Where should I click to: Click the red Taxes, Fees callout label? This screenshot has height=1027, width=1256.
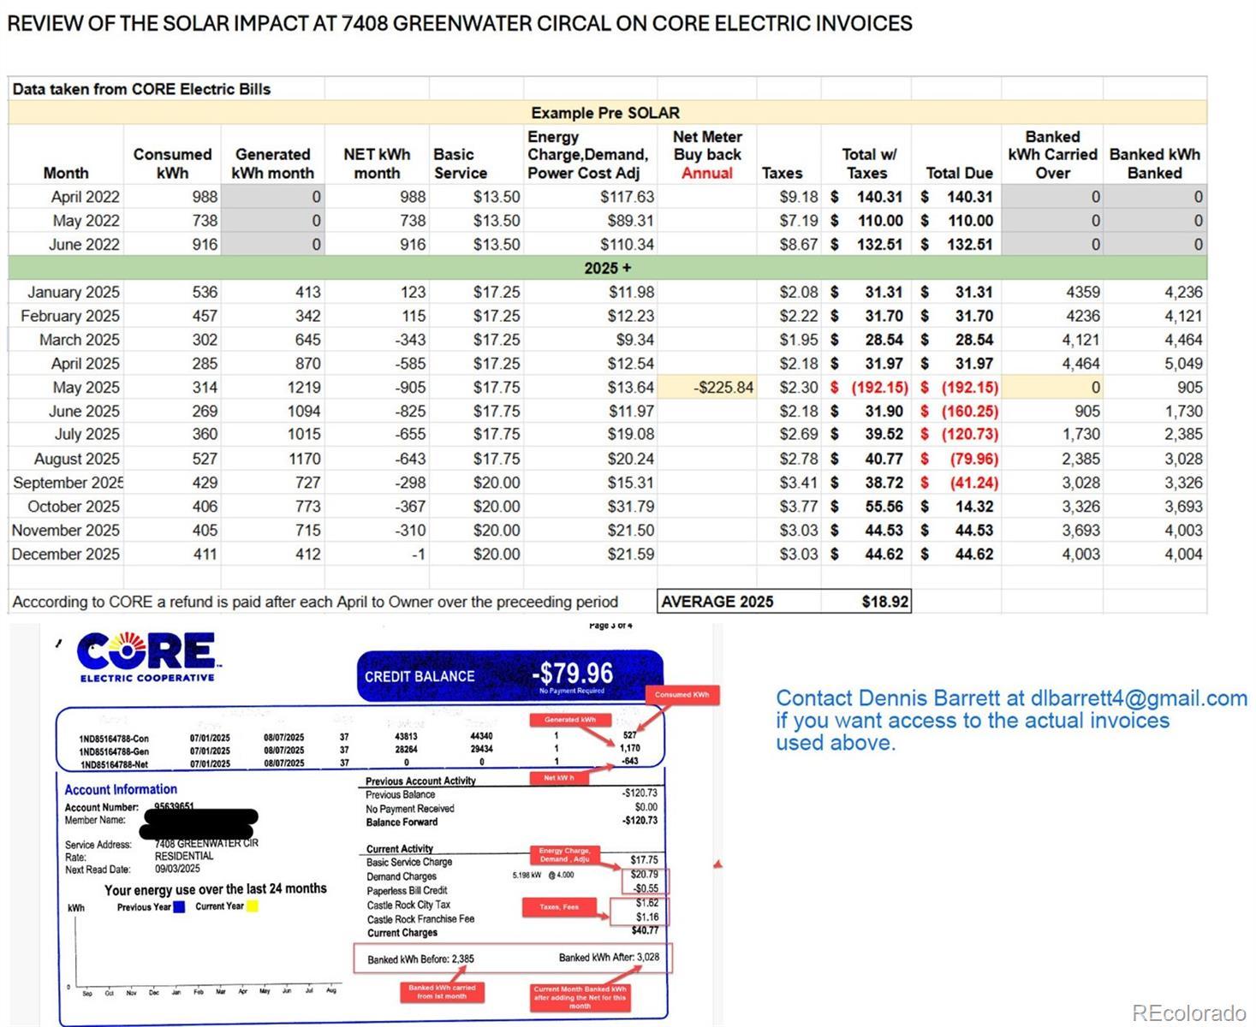(559, 907)
